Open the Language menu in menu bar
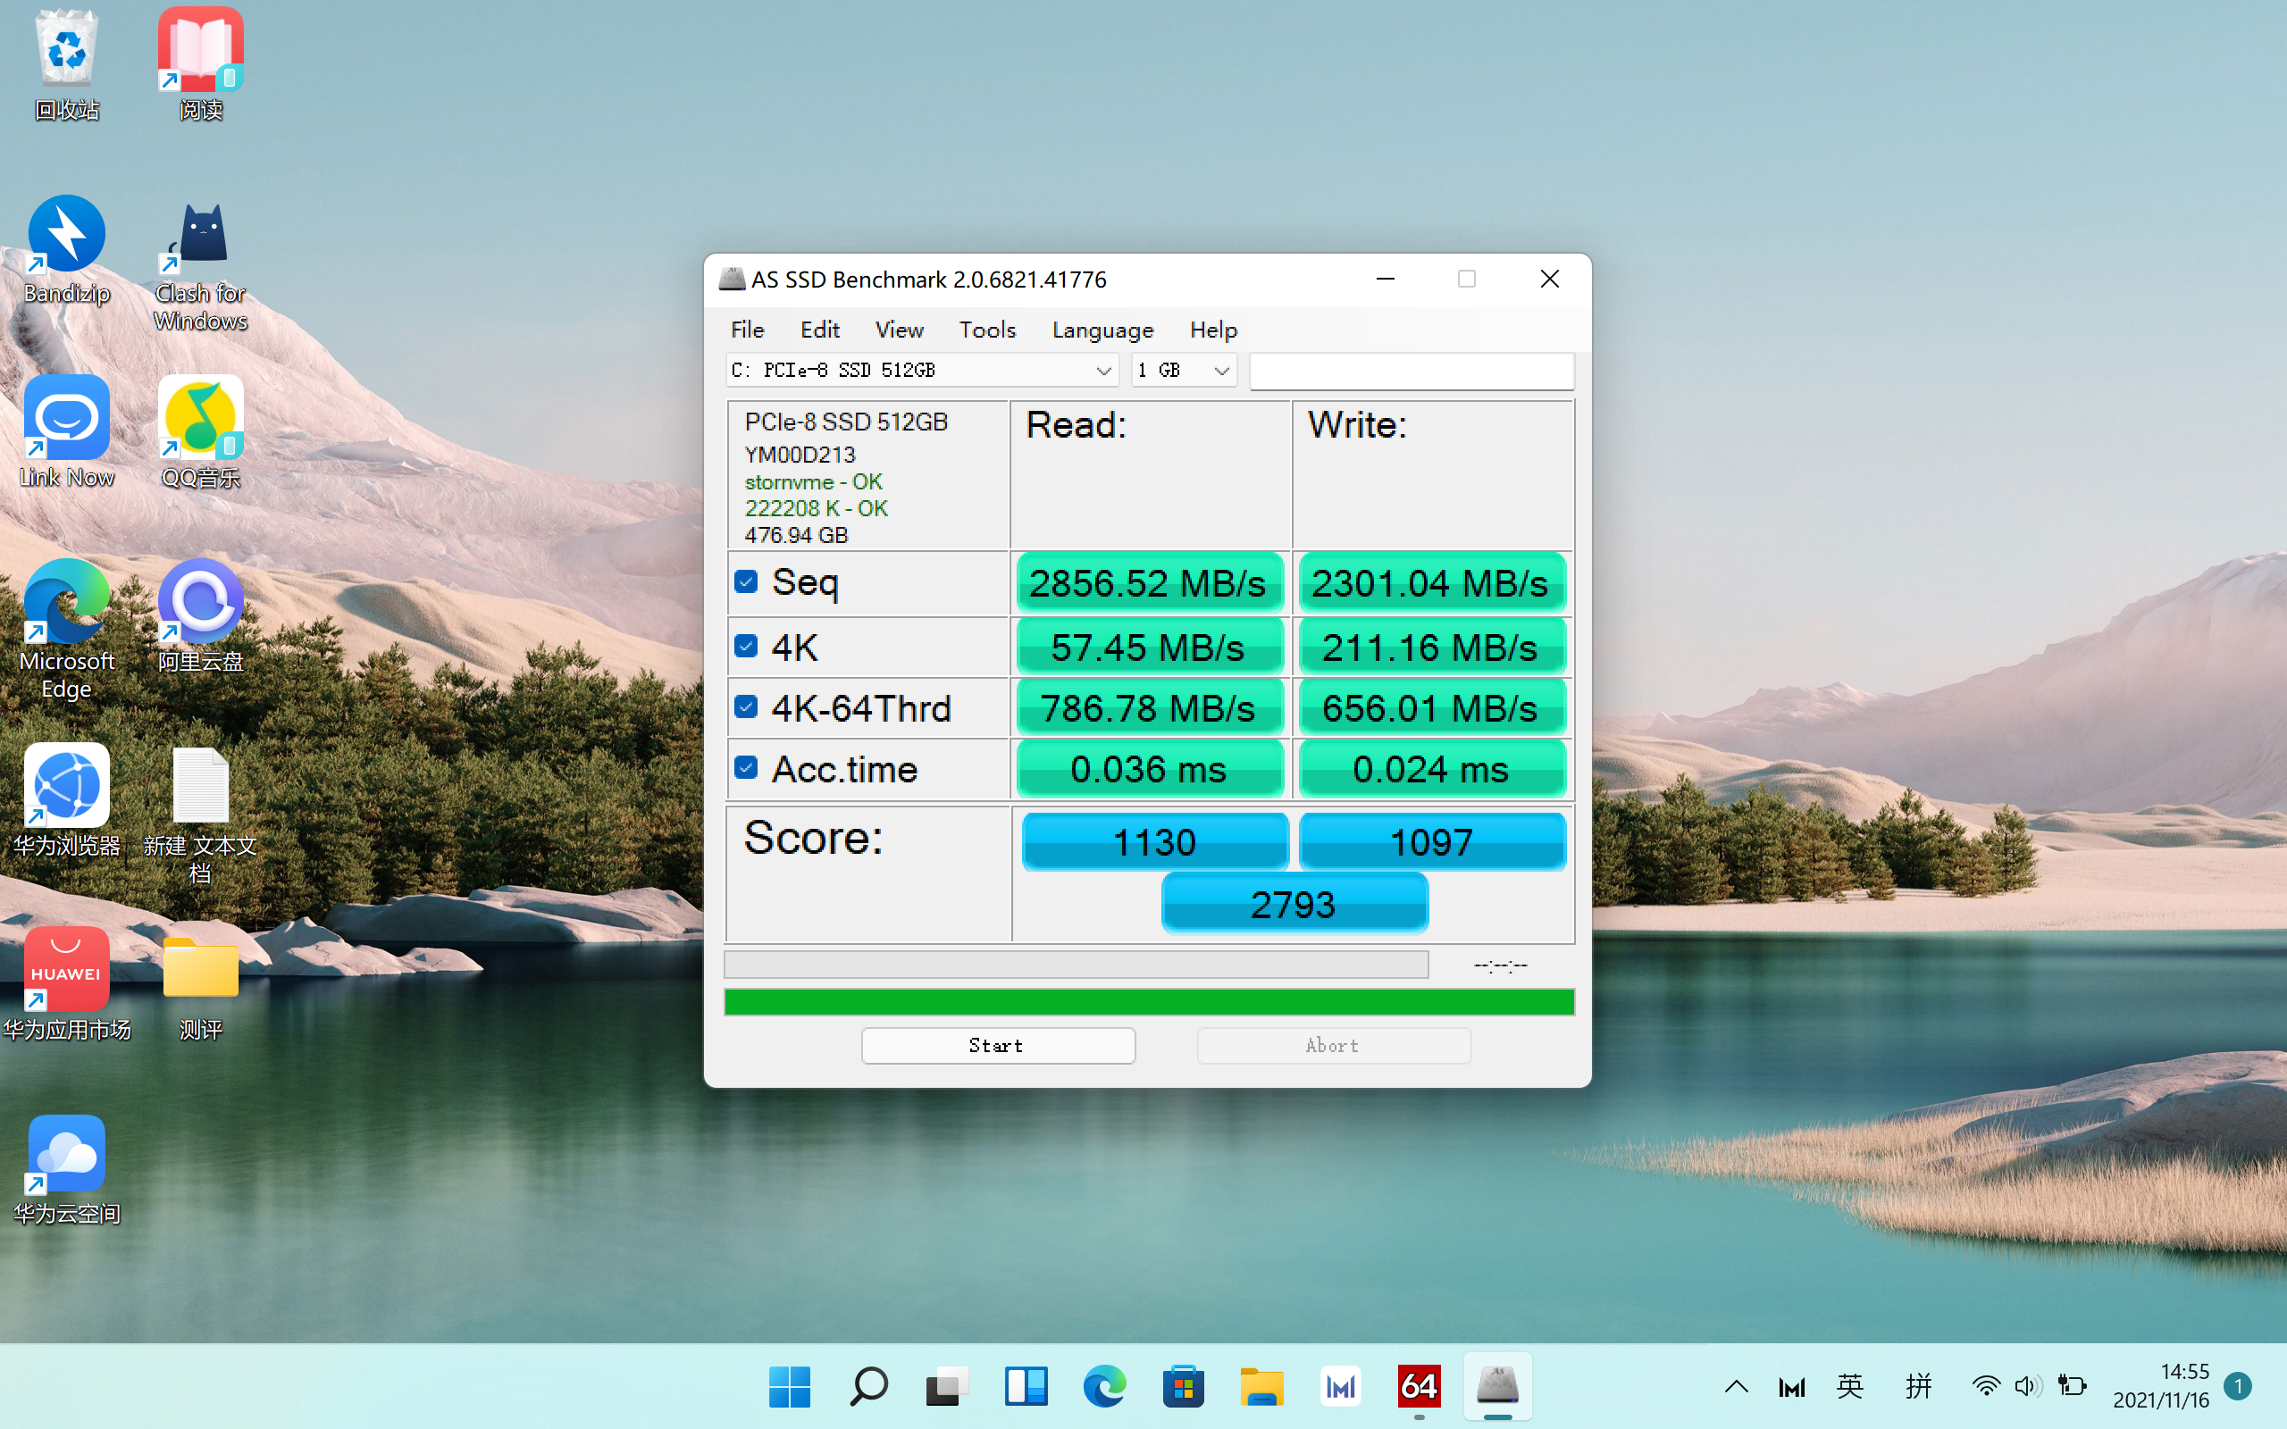 point(1102,330)
